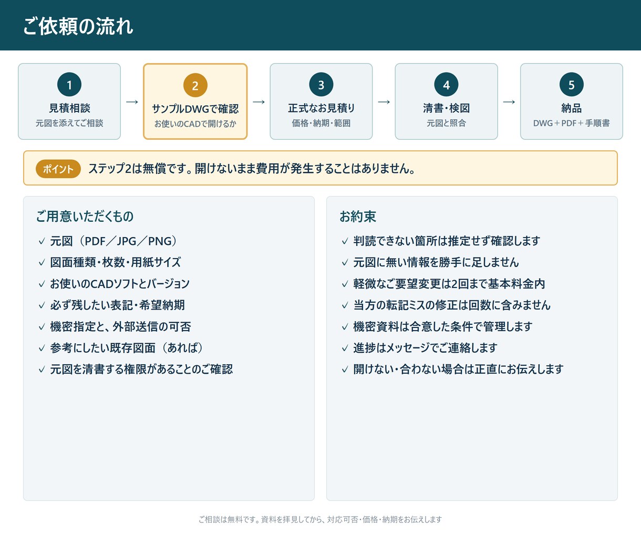Screen dimensions: 641x534
Task: Select the text 元図に無い情報を勝手に足しません
Action: 436,262
